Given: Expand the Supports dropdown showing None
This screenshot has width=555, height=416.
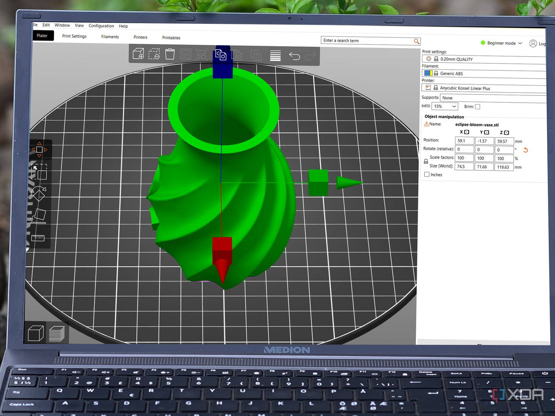Looking at the screenshot, I should 493,98.
